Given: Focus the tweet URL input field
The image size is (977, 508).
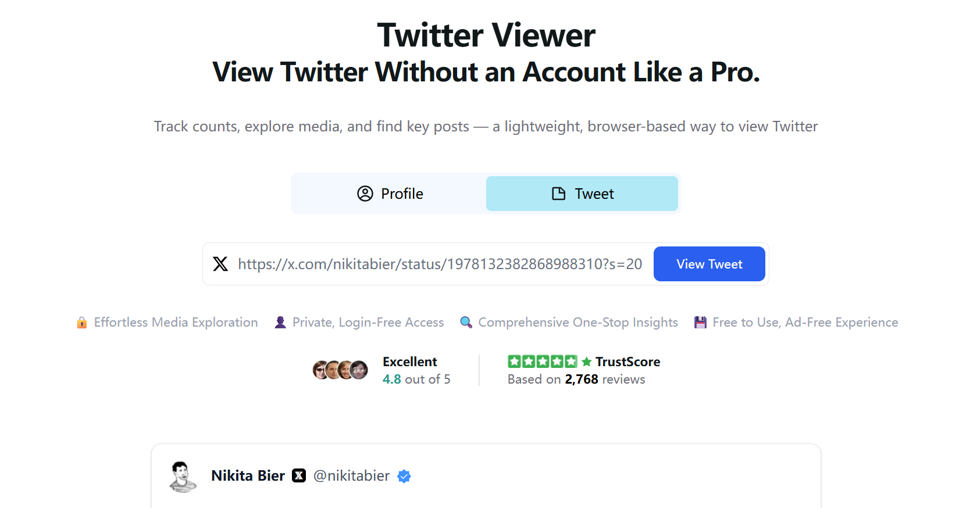Looking at the screenshot, I should point(440,264).
